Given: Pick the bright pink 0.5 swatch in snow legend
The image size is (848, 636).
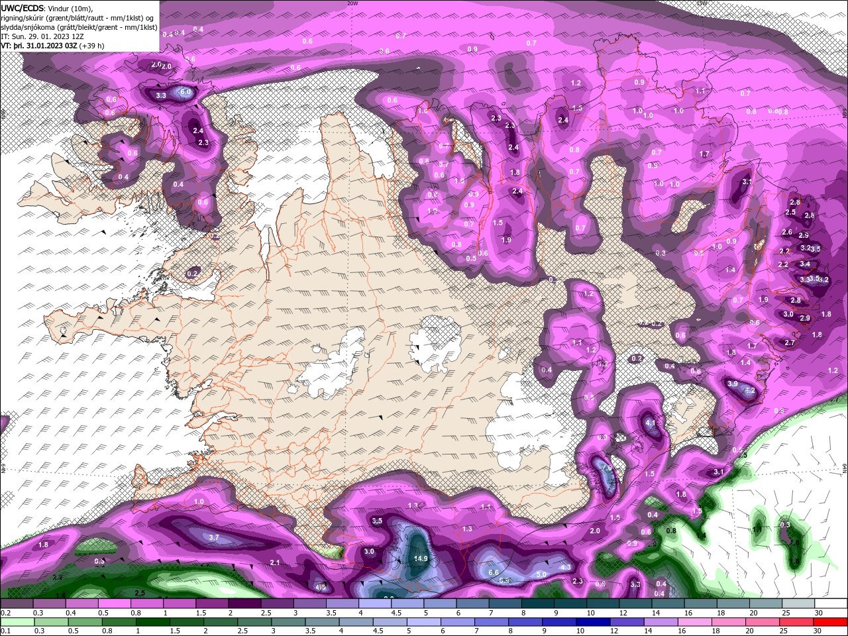Looking at the screenshot, I should 114,604.
